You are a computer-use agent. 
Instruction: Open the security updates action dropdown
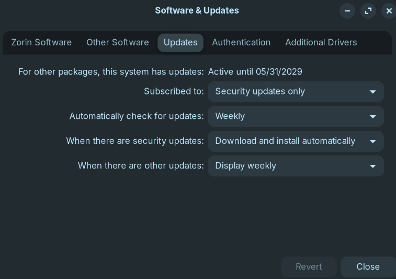coord(296,141)
